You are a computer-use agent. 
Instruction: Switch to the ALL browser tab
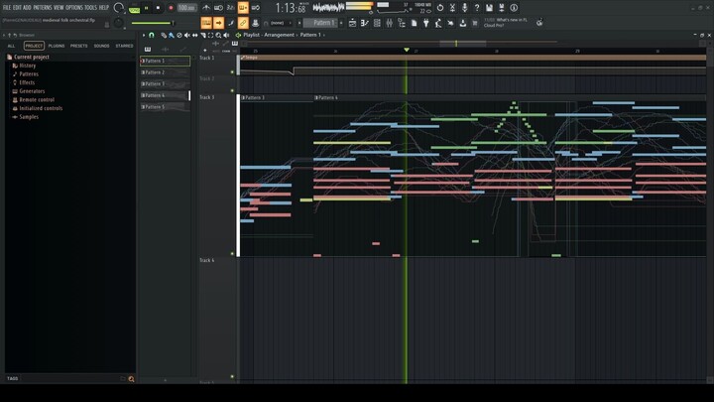[11, 46]
